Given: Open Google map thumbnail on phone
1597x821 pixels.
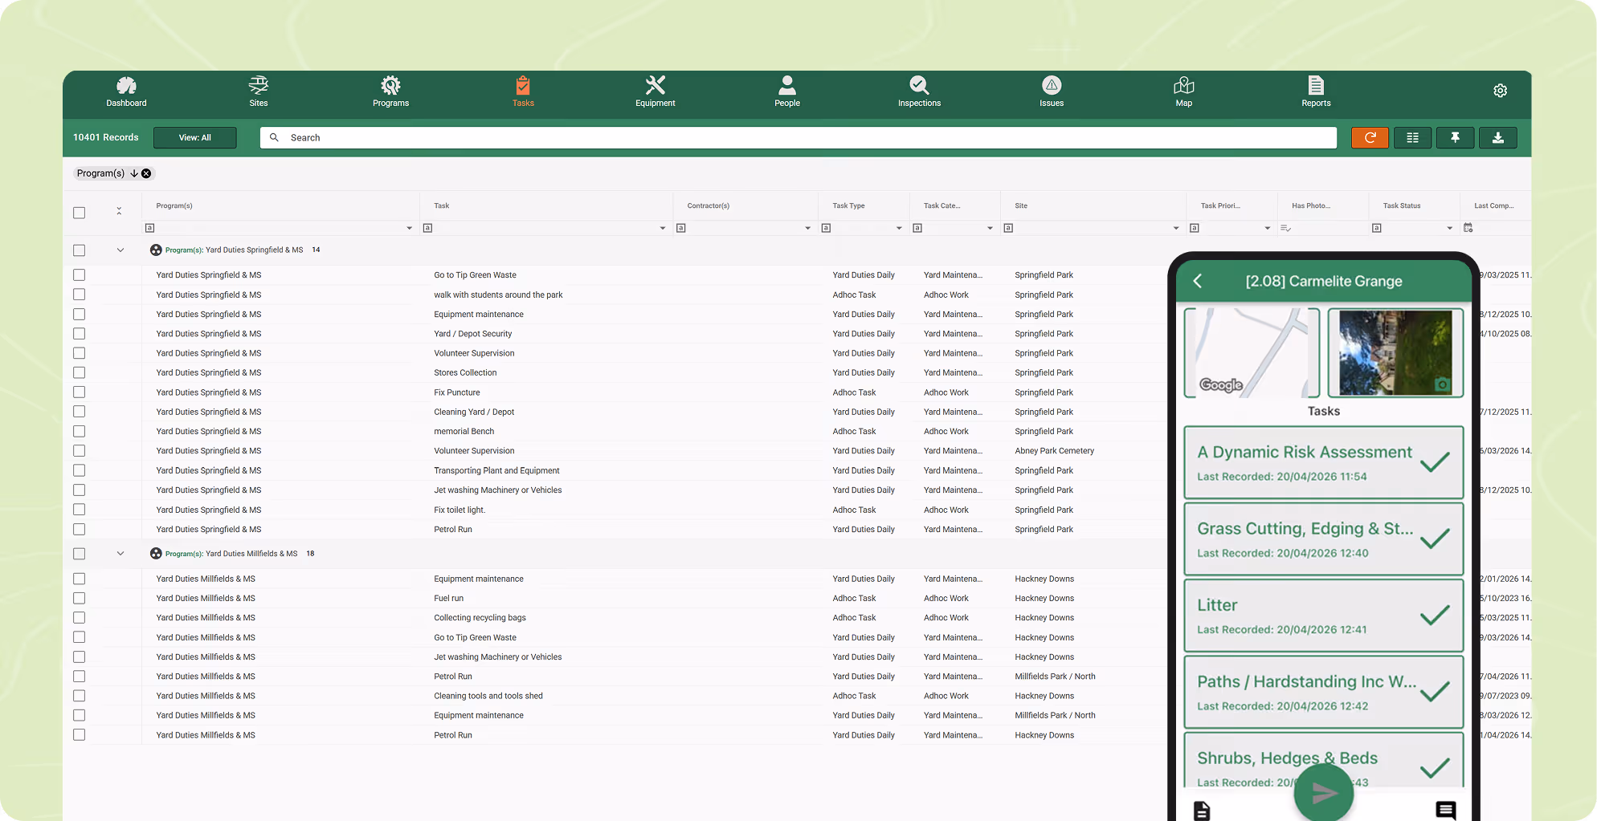Looking at the screenshot, I should 1251,352.
